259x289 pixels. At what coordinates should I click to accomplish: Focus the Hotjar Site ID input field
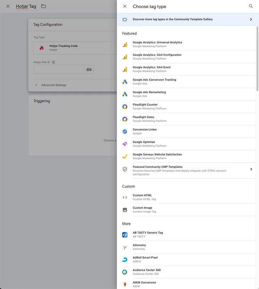click(x=59, y=70)
